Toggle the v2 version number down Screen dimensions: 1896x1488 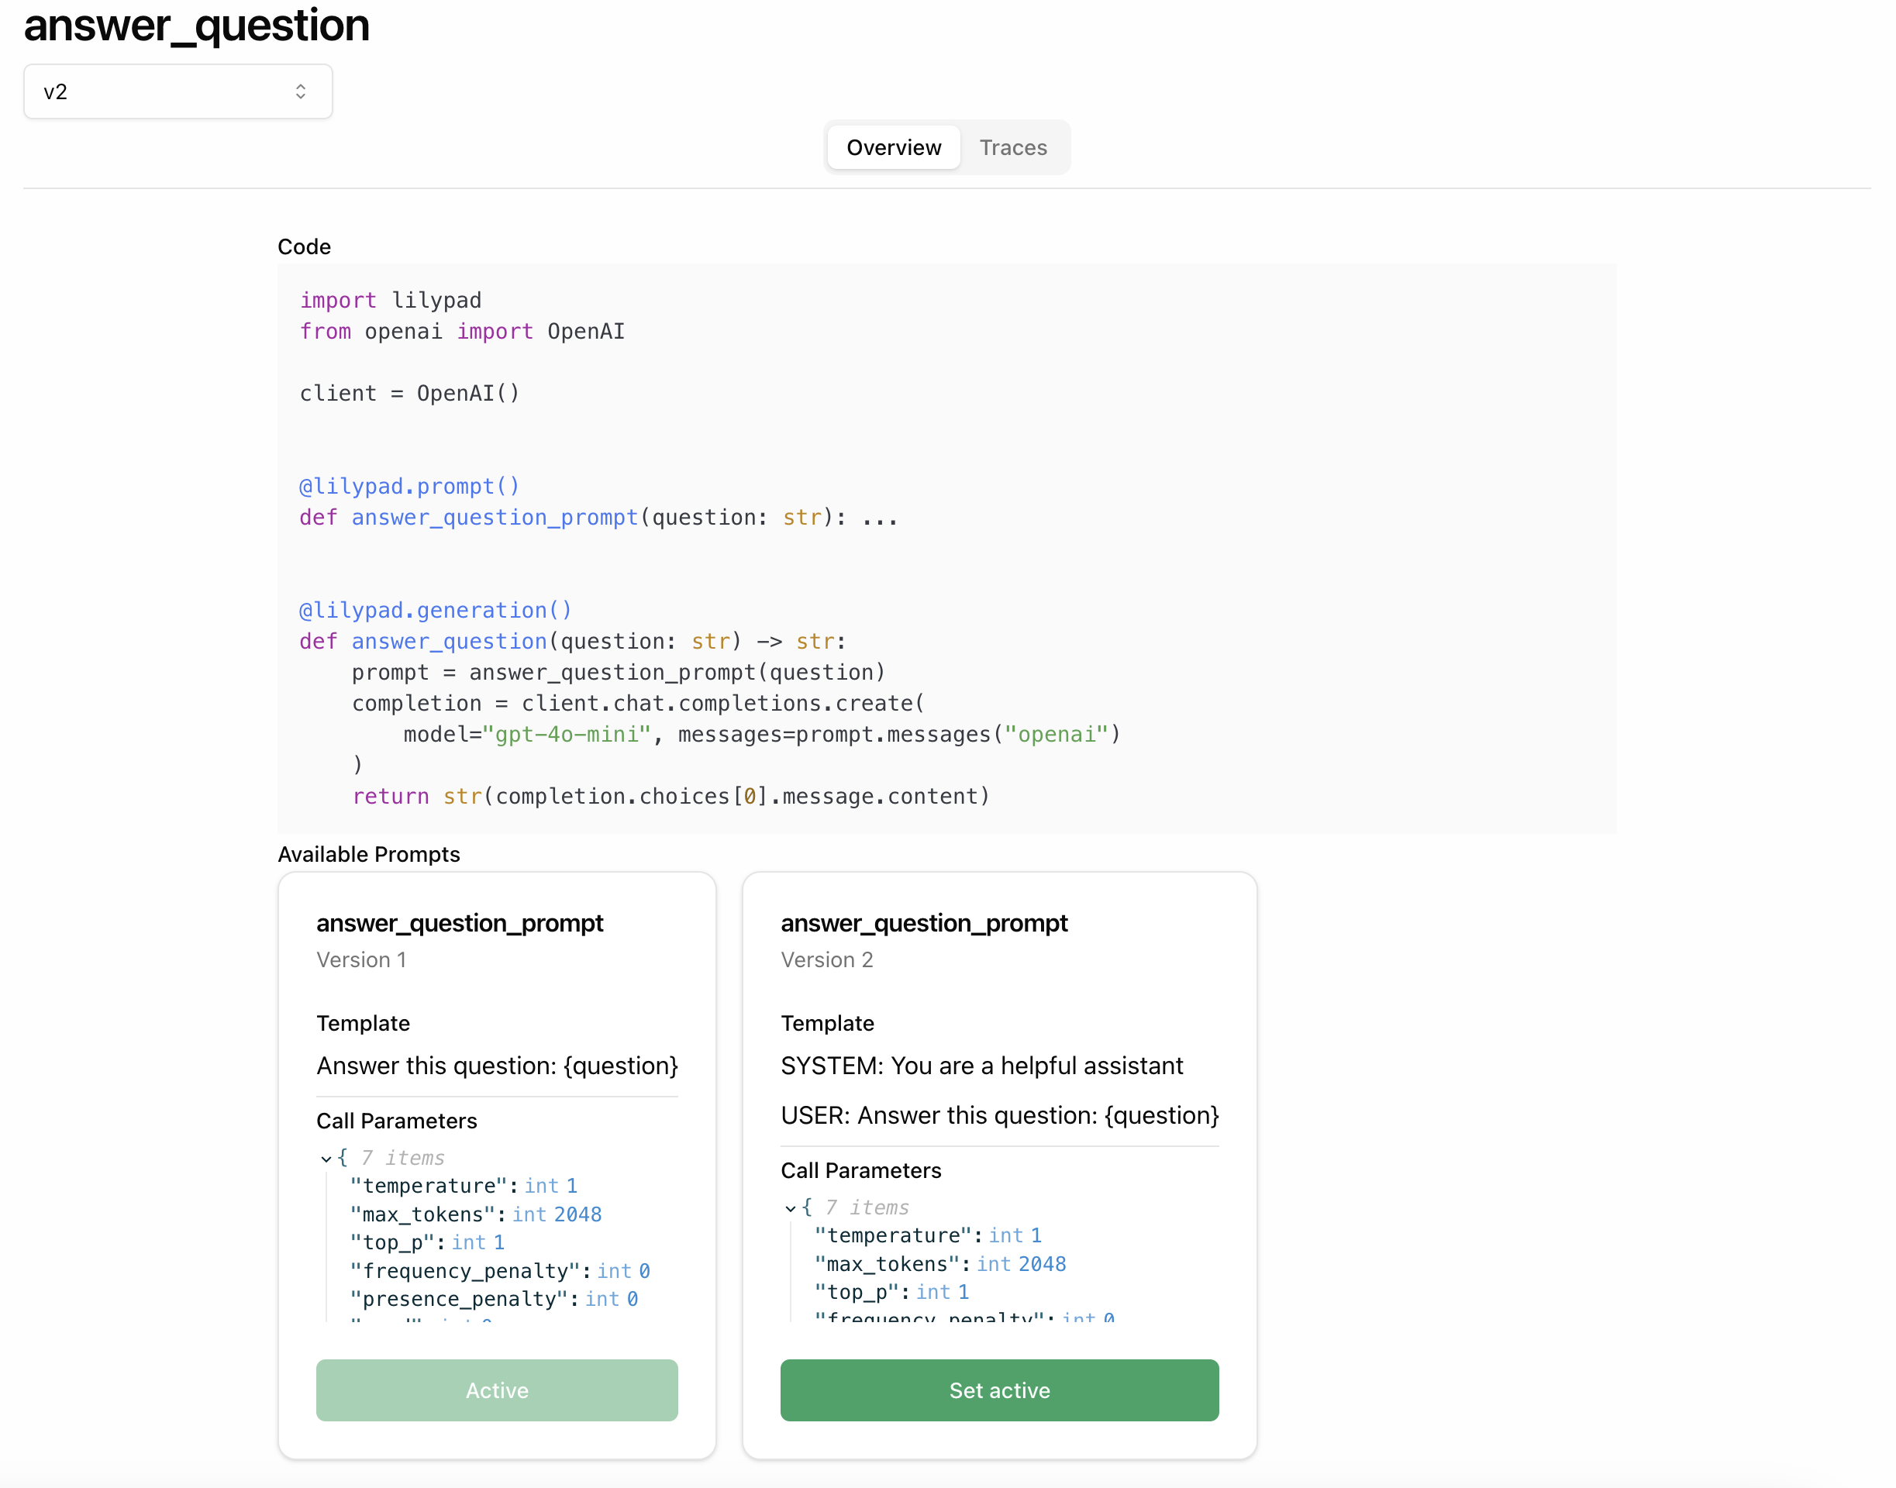(x=302, y=98)
